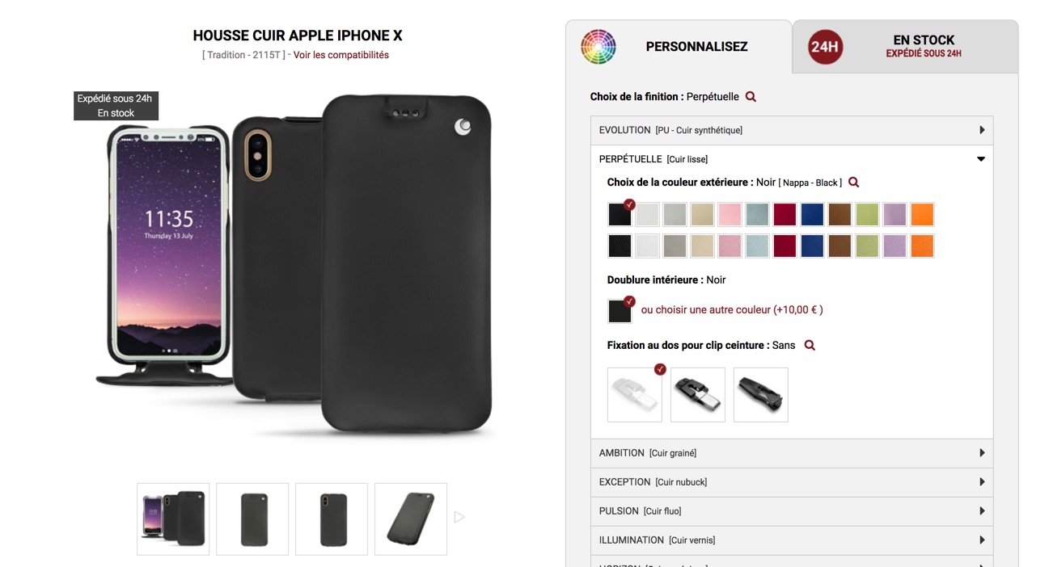Click magnifier beside Nappa - Black color
This screenshot has width=1049, height=567.
point(853,183)
